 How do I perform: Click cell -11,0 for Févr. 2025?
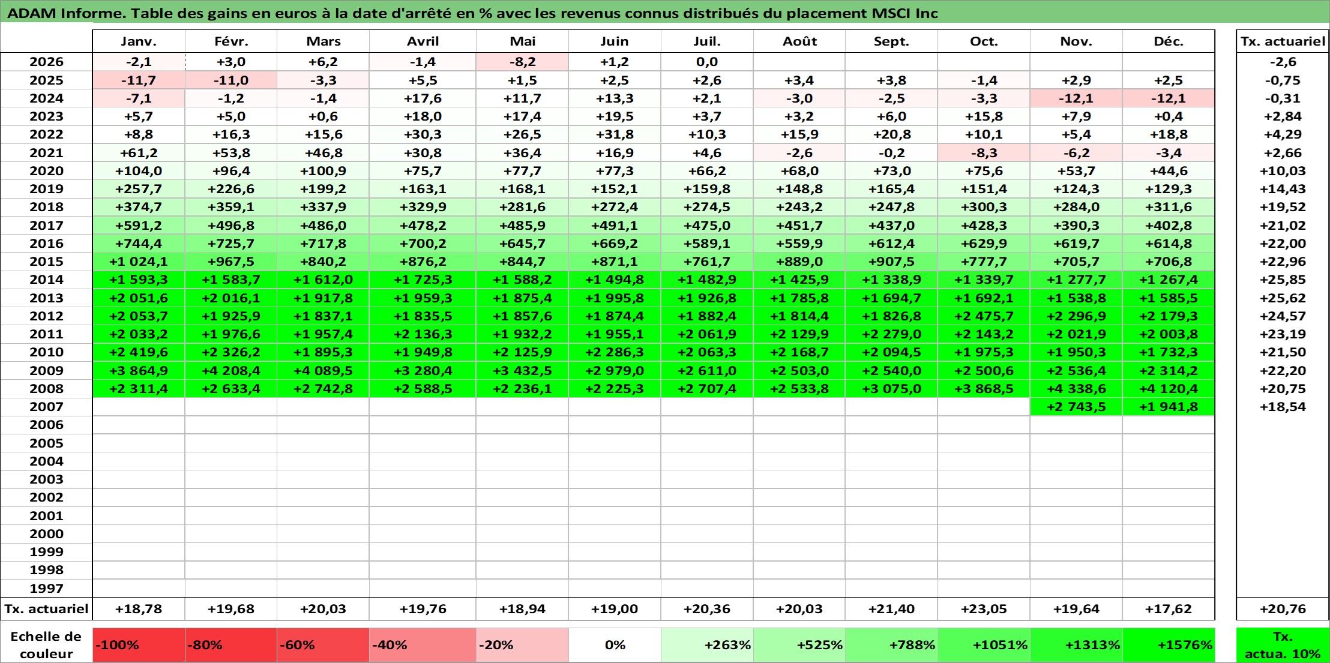coord(231,80)
